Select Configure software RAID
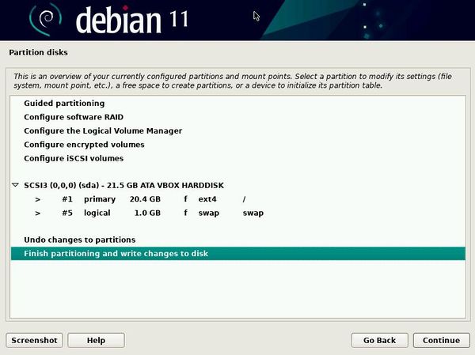 (74, 117)
